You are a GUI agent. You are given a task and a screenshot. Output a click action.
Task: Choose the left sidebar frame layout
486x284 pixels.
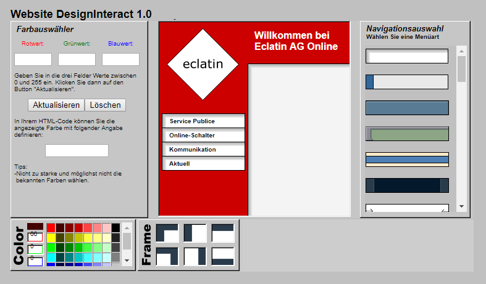coord(195,233)
